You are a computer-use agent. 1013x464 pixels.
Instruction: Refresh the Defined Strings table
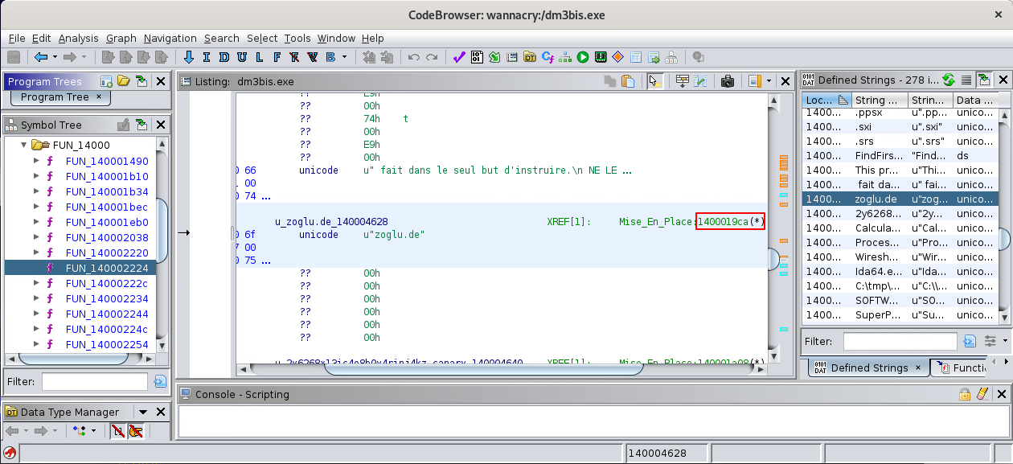[x=949, y=80]
